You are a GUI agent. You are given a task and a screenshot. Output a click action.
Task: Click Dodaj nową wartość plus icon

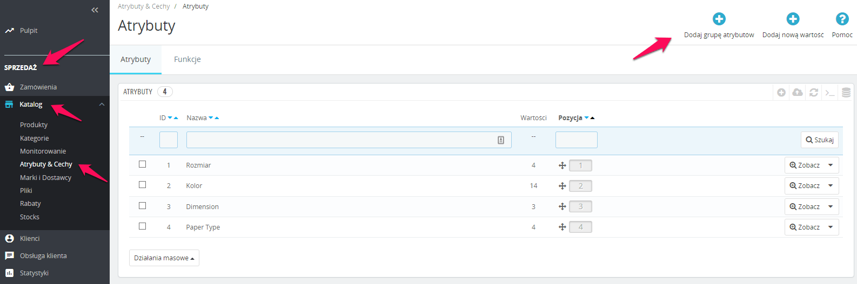pos(793,19)
